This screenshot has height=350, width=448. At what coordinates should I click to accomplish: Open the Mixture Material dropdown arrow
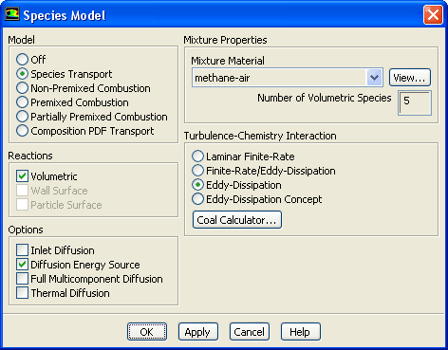(x=374, y=78)
